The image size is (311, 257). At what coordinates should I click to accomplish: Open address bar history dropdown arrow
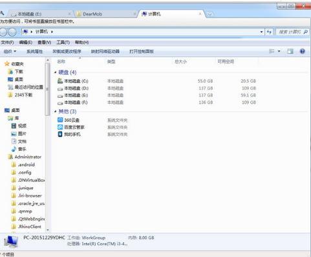pyautogui.click(x=261, y=32)
